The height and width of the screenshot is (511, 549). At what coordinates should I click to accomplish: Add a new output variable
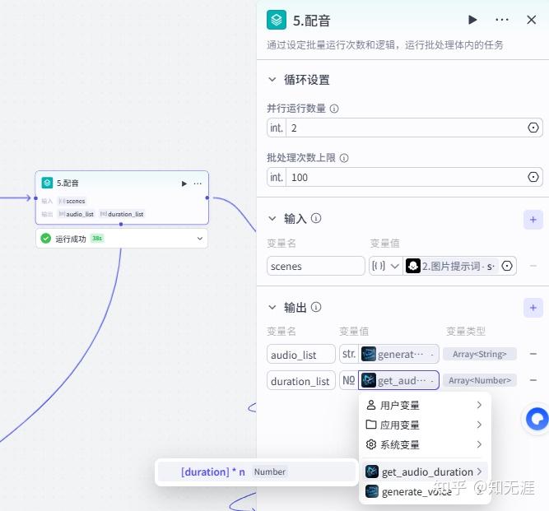(x=533, y=308)
